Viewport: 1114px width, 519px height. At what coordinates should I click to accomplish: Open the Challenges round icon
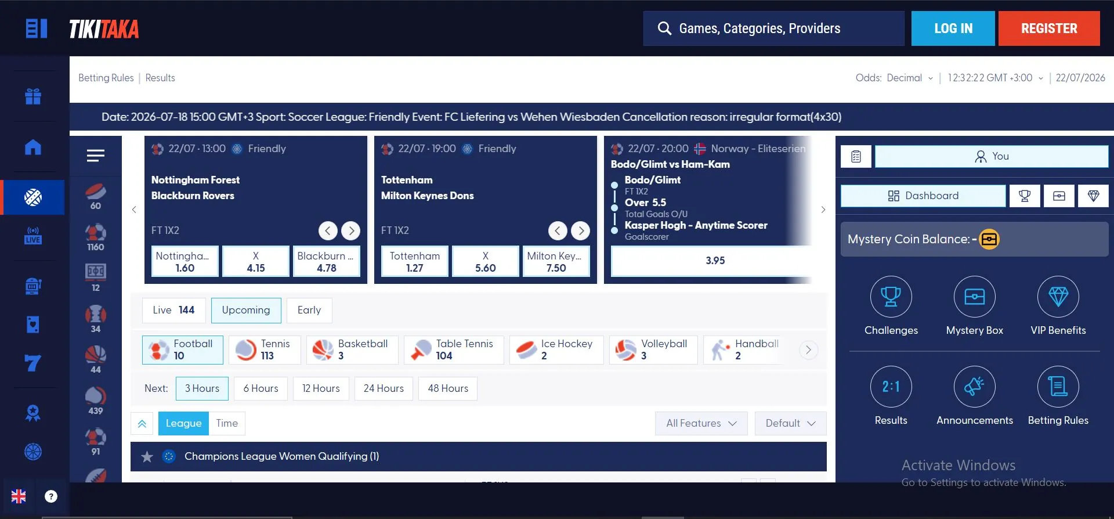click(x=891, y=297)
